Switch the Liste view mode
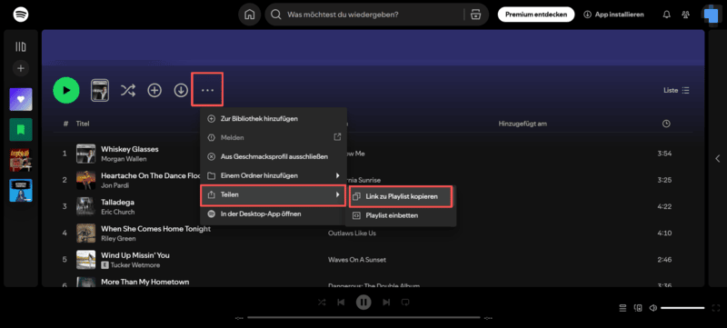 tap(676, 90)
